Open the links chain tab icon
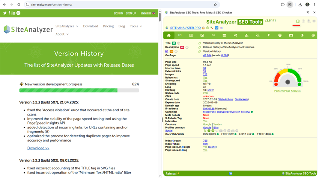Viewport: 319px width, 178px height. pos(213,35)
